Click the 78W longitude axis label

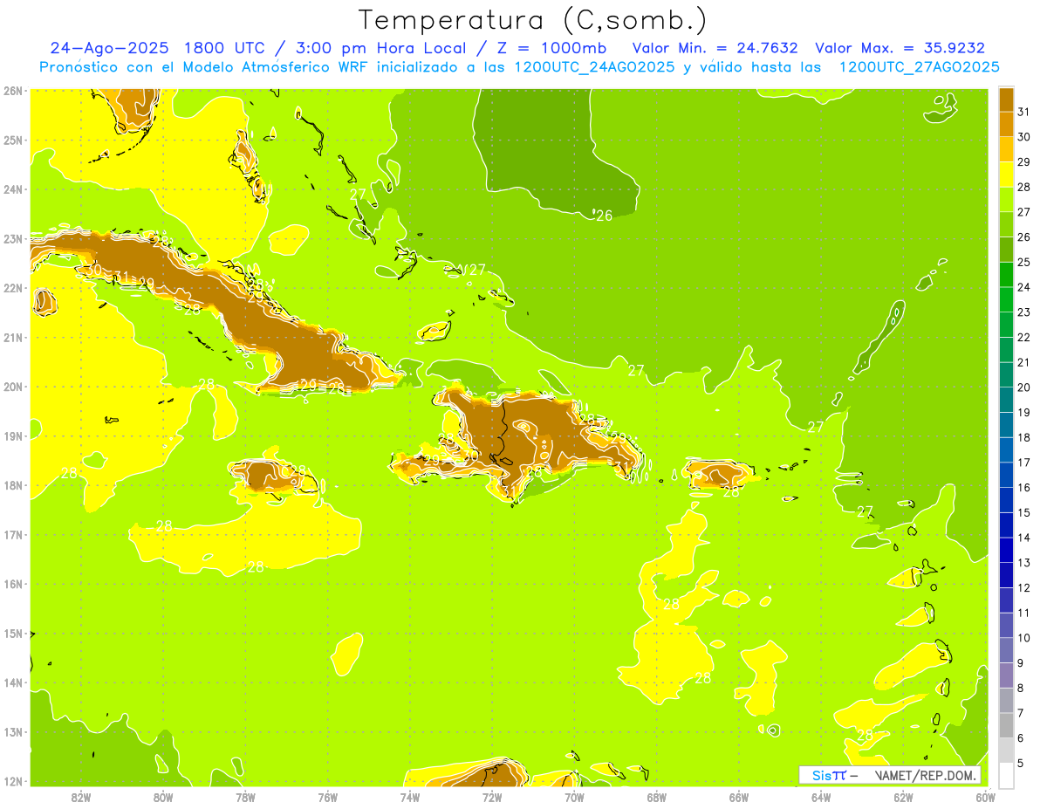pyautogui.click(x=245, y=797)
